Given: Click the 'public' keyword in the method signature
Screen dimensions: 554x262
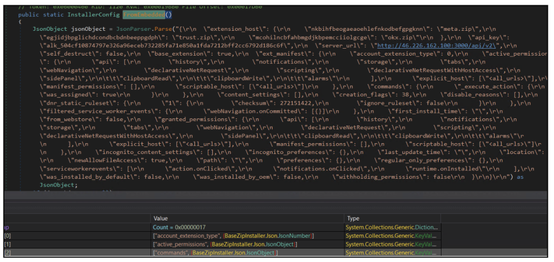Looking at the screenshot, I should click(29, 15).
